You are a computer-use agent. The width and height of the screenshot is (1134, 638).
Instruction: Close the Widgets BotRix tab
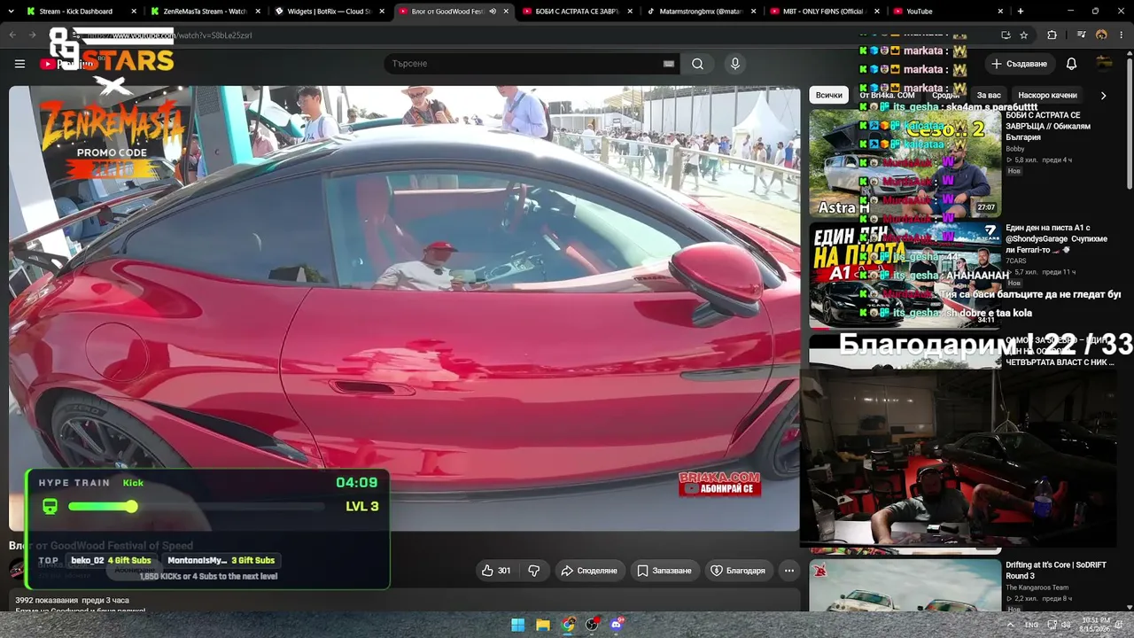click(382, 12)
